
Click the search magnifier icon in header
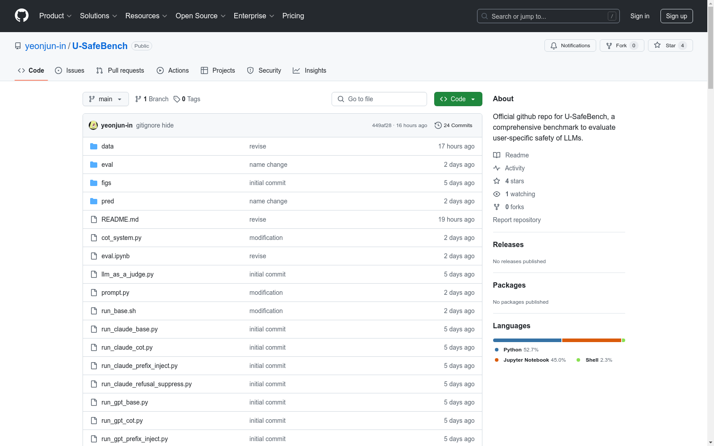tap(485, 16)
